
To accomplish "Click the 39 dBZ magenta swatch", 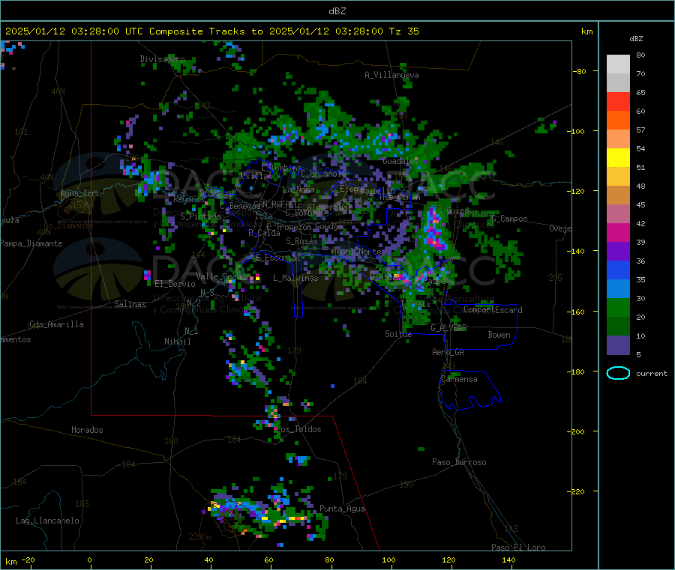I will (618, 232).
